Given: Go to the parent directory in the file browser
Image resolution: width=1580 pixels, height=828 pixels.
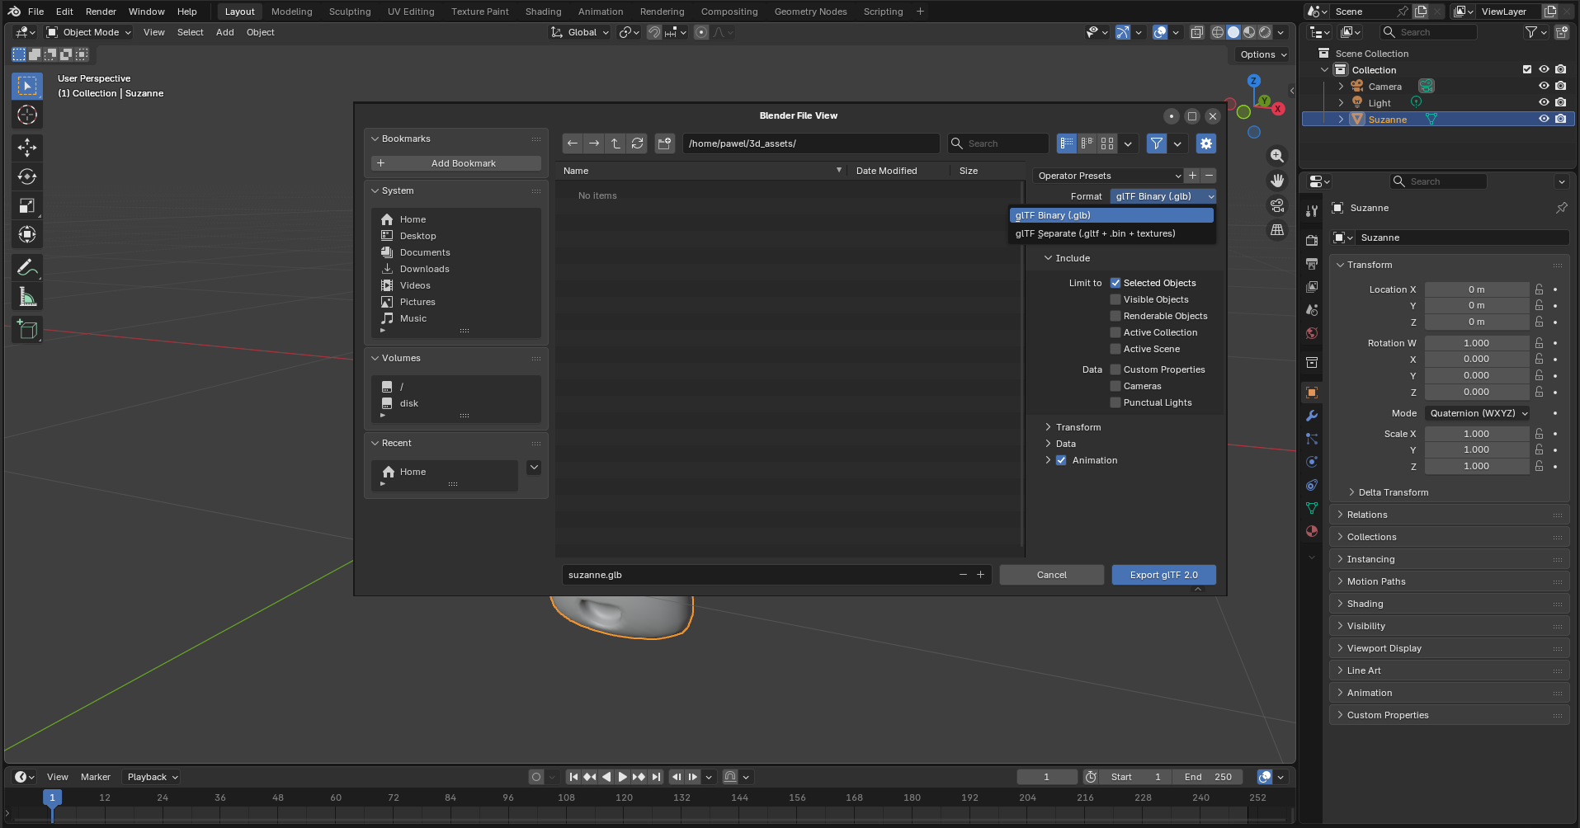Looking at the screenshot, I should [615, 143].
